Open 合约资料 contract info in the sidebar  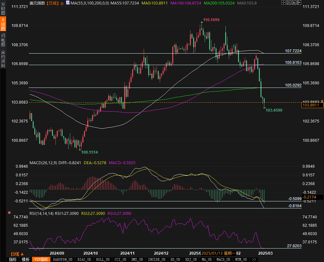click(3, 59)
